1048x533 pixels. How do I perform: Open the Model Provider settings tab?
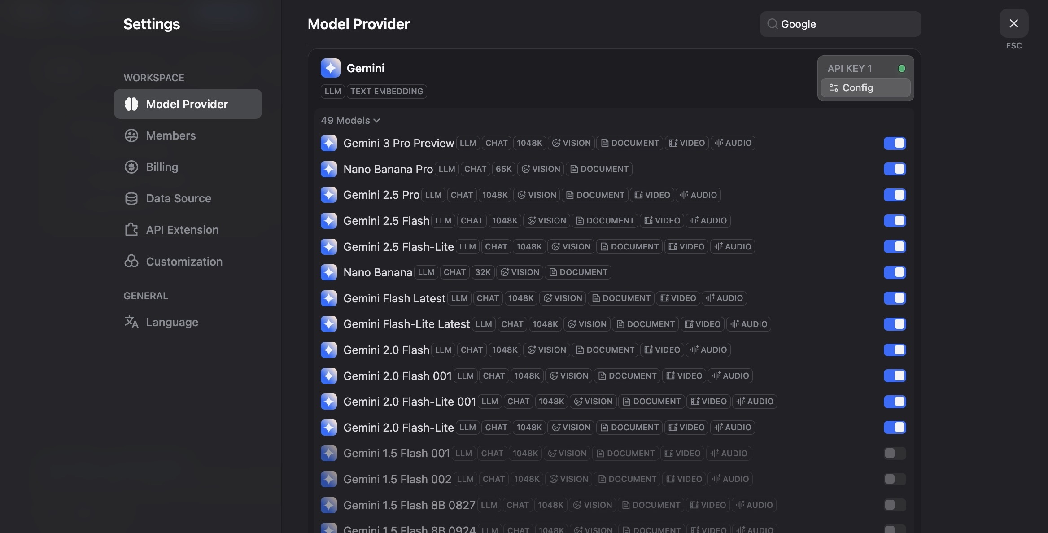coord(188,104)
